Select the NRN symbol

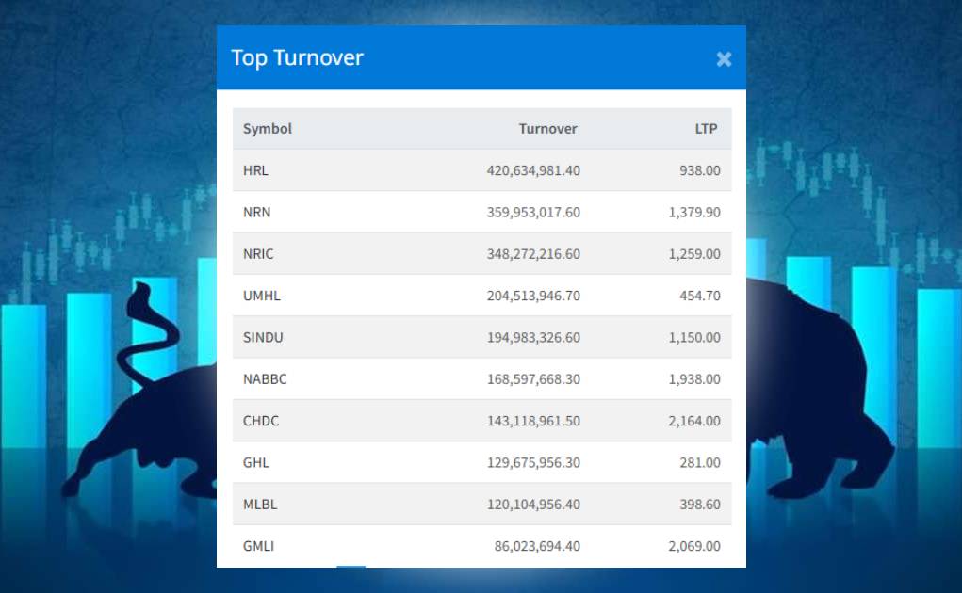tap(256, 212)
